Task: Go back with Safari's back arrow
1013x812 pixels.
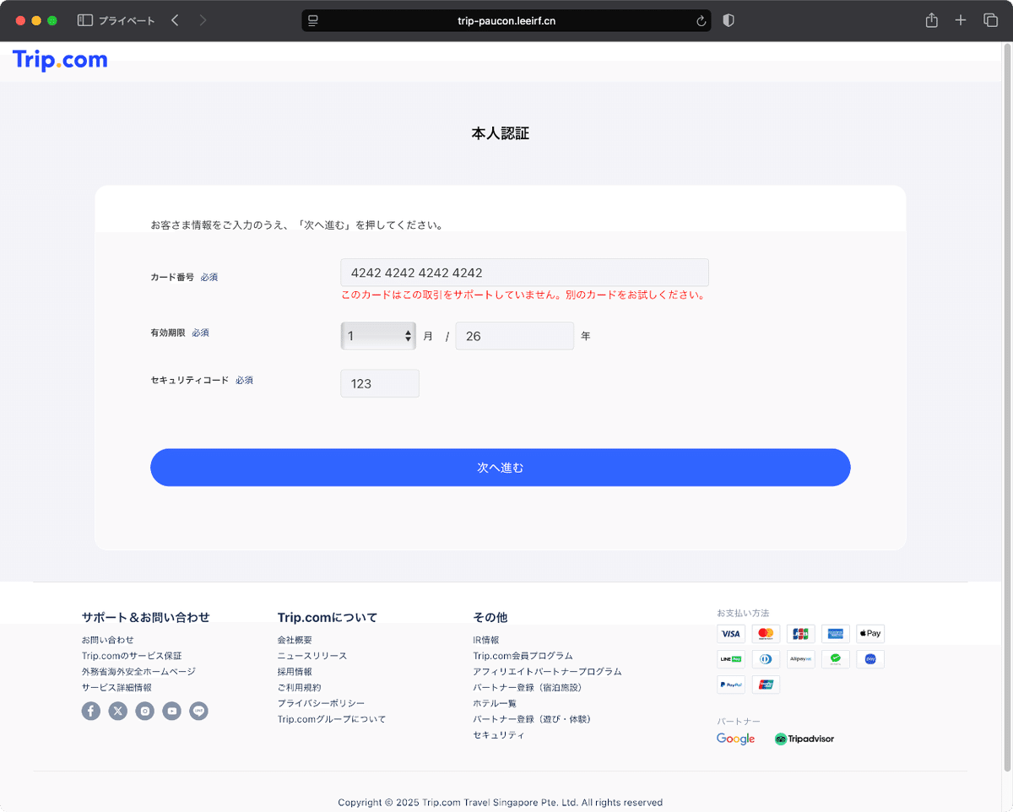Action: [x=175, y=20]
